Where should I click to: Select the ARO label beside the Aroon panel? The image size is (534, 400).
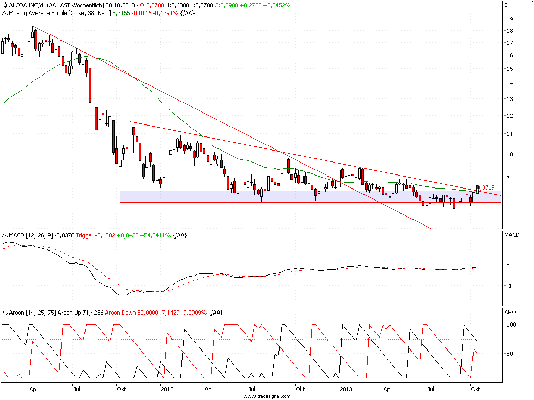[509, 313]
